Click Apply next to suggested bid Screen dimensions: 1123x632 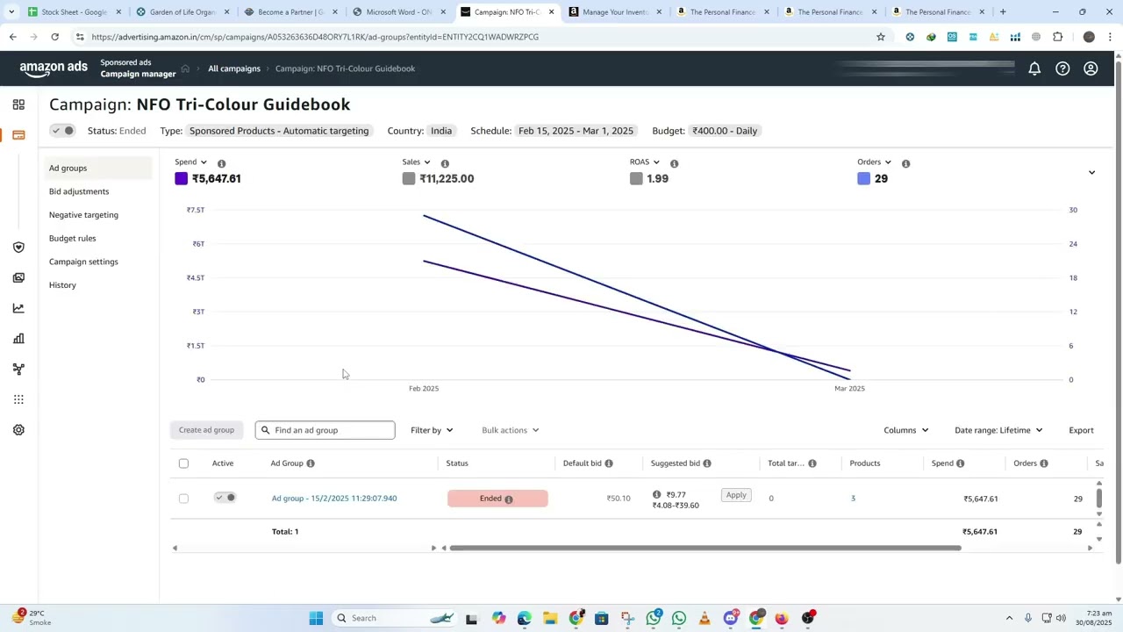(x=736, y=495)
